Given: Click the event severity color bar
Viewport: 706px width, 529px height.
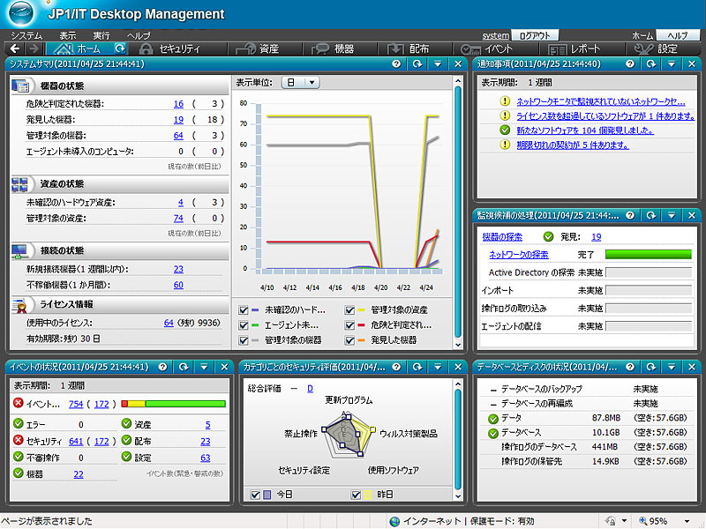Looking at the screenshot, I should click(173, 405).
